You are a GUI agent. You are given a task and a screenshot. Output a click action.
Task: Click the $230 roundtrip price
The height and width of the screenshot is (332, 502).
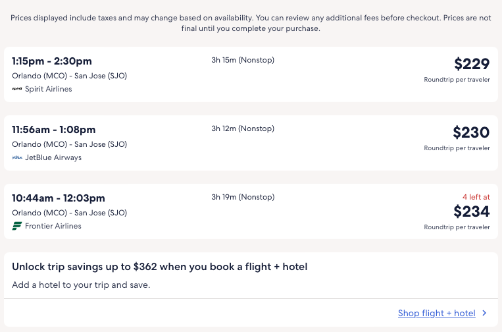[471, 132]
